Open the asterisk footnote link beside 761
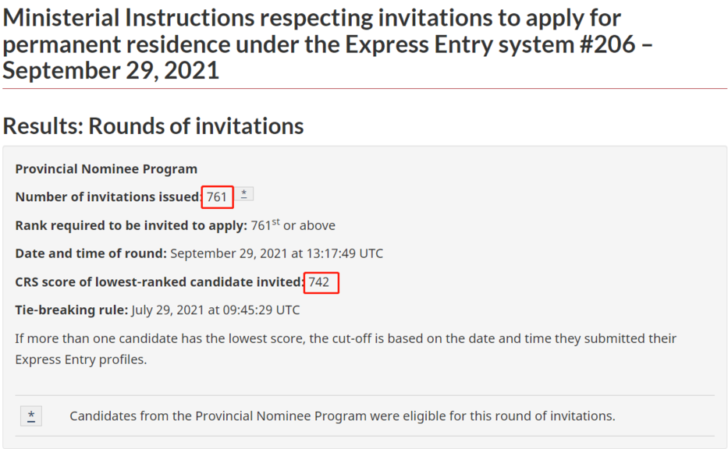The height and width of the screenshot is (449, 728). pyautogui.click(x=243, y=194)
